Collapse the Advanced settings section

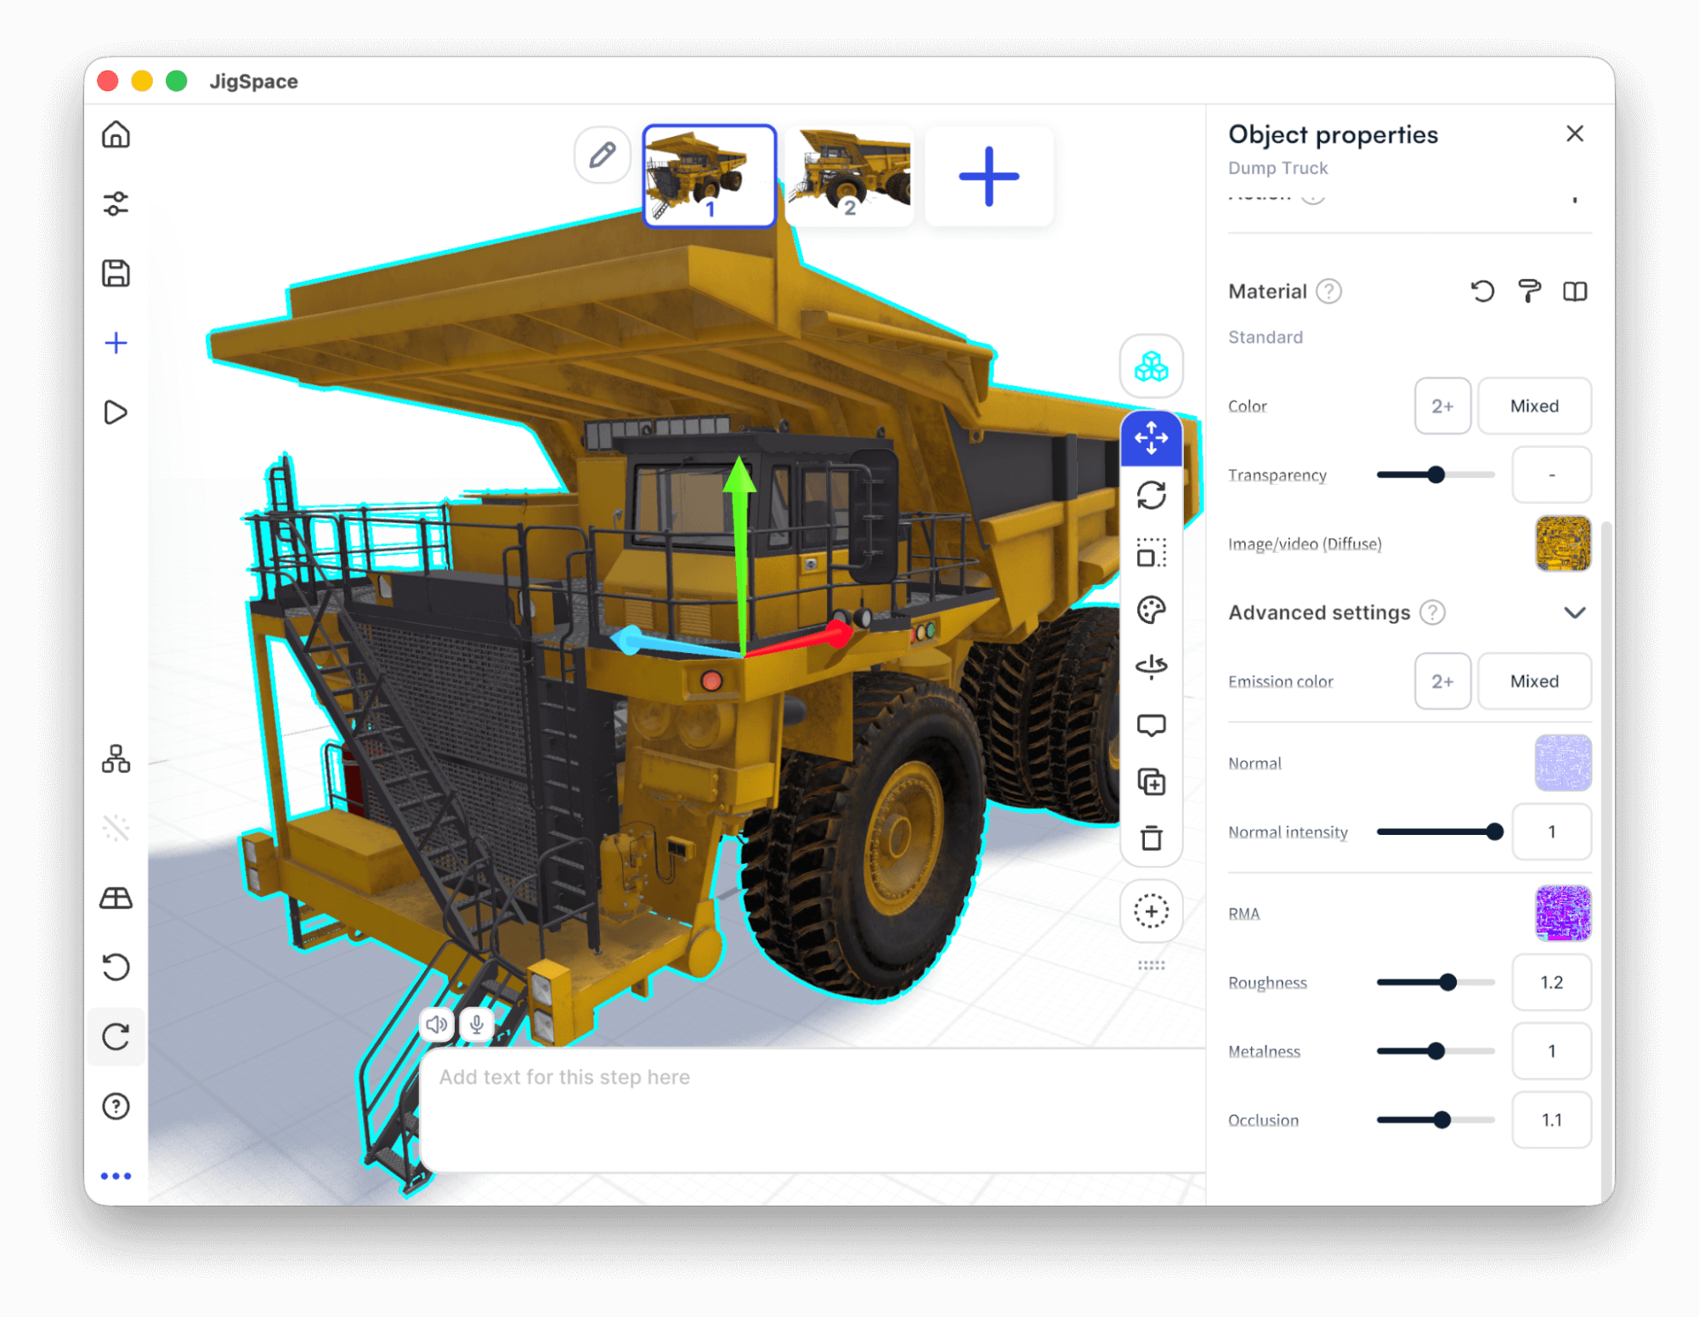click(x=1574, y=613)
